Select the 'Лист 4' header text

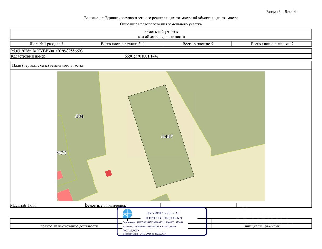290,12
